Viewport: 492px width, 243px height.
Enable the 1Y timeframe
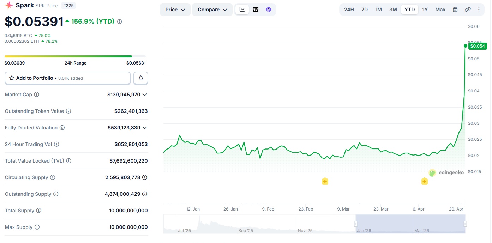pyautogui.click(x=425, y=10)
